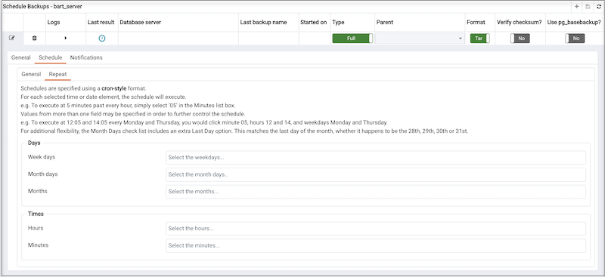This screenshot has width=605, height=277.
Task: Click the Use pg_basebackup? column header
Action: point(574,23)
